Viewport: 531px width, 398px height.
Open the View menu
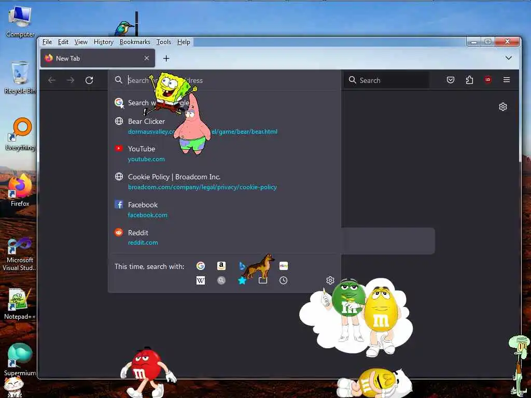(x=81, y=42)
